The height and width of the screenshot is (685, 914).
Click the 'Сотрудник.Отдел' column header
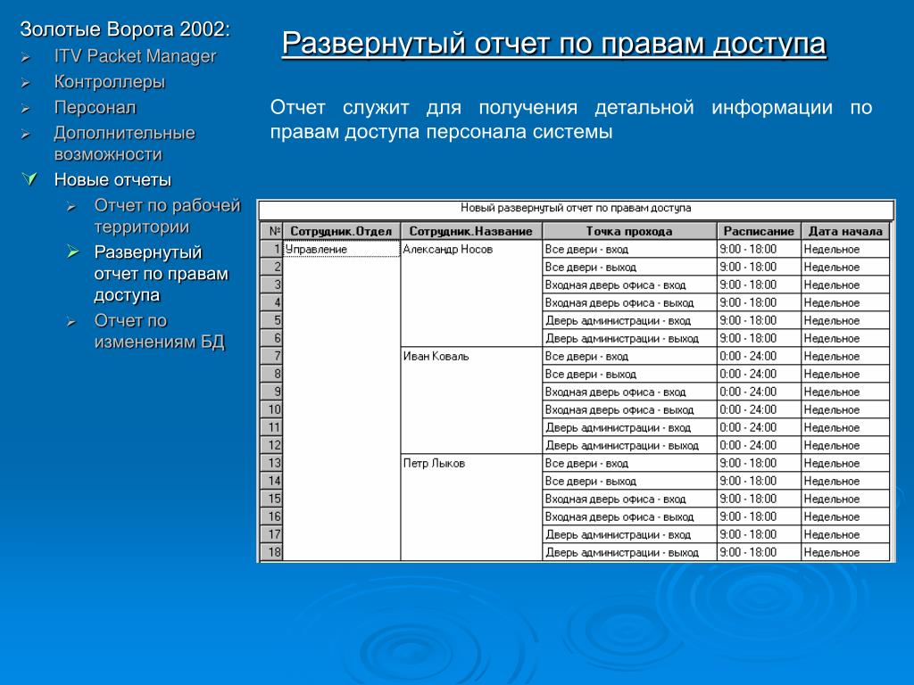pos(342,231)
